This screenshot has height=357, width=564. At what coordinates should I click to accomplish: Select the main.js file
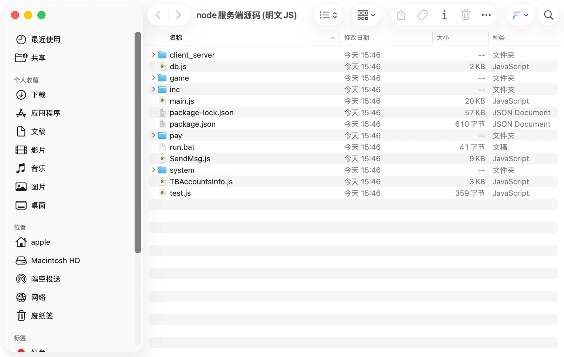click(353, 101)
